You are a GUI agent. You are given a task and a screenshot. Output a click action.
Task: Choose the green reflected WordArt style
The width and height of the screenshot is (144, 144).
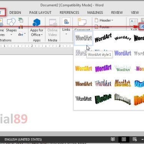click(122, 68)
